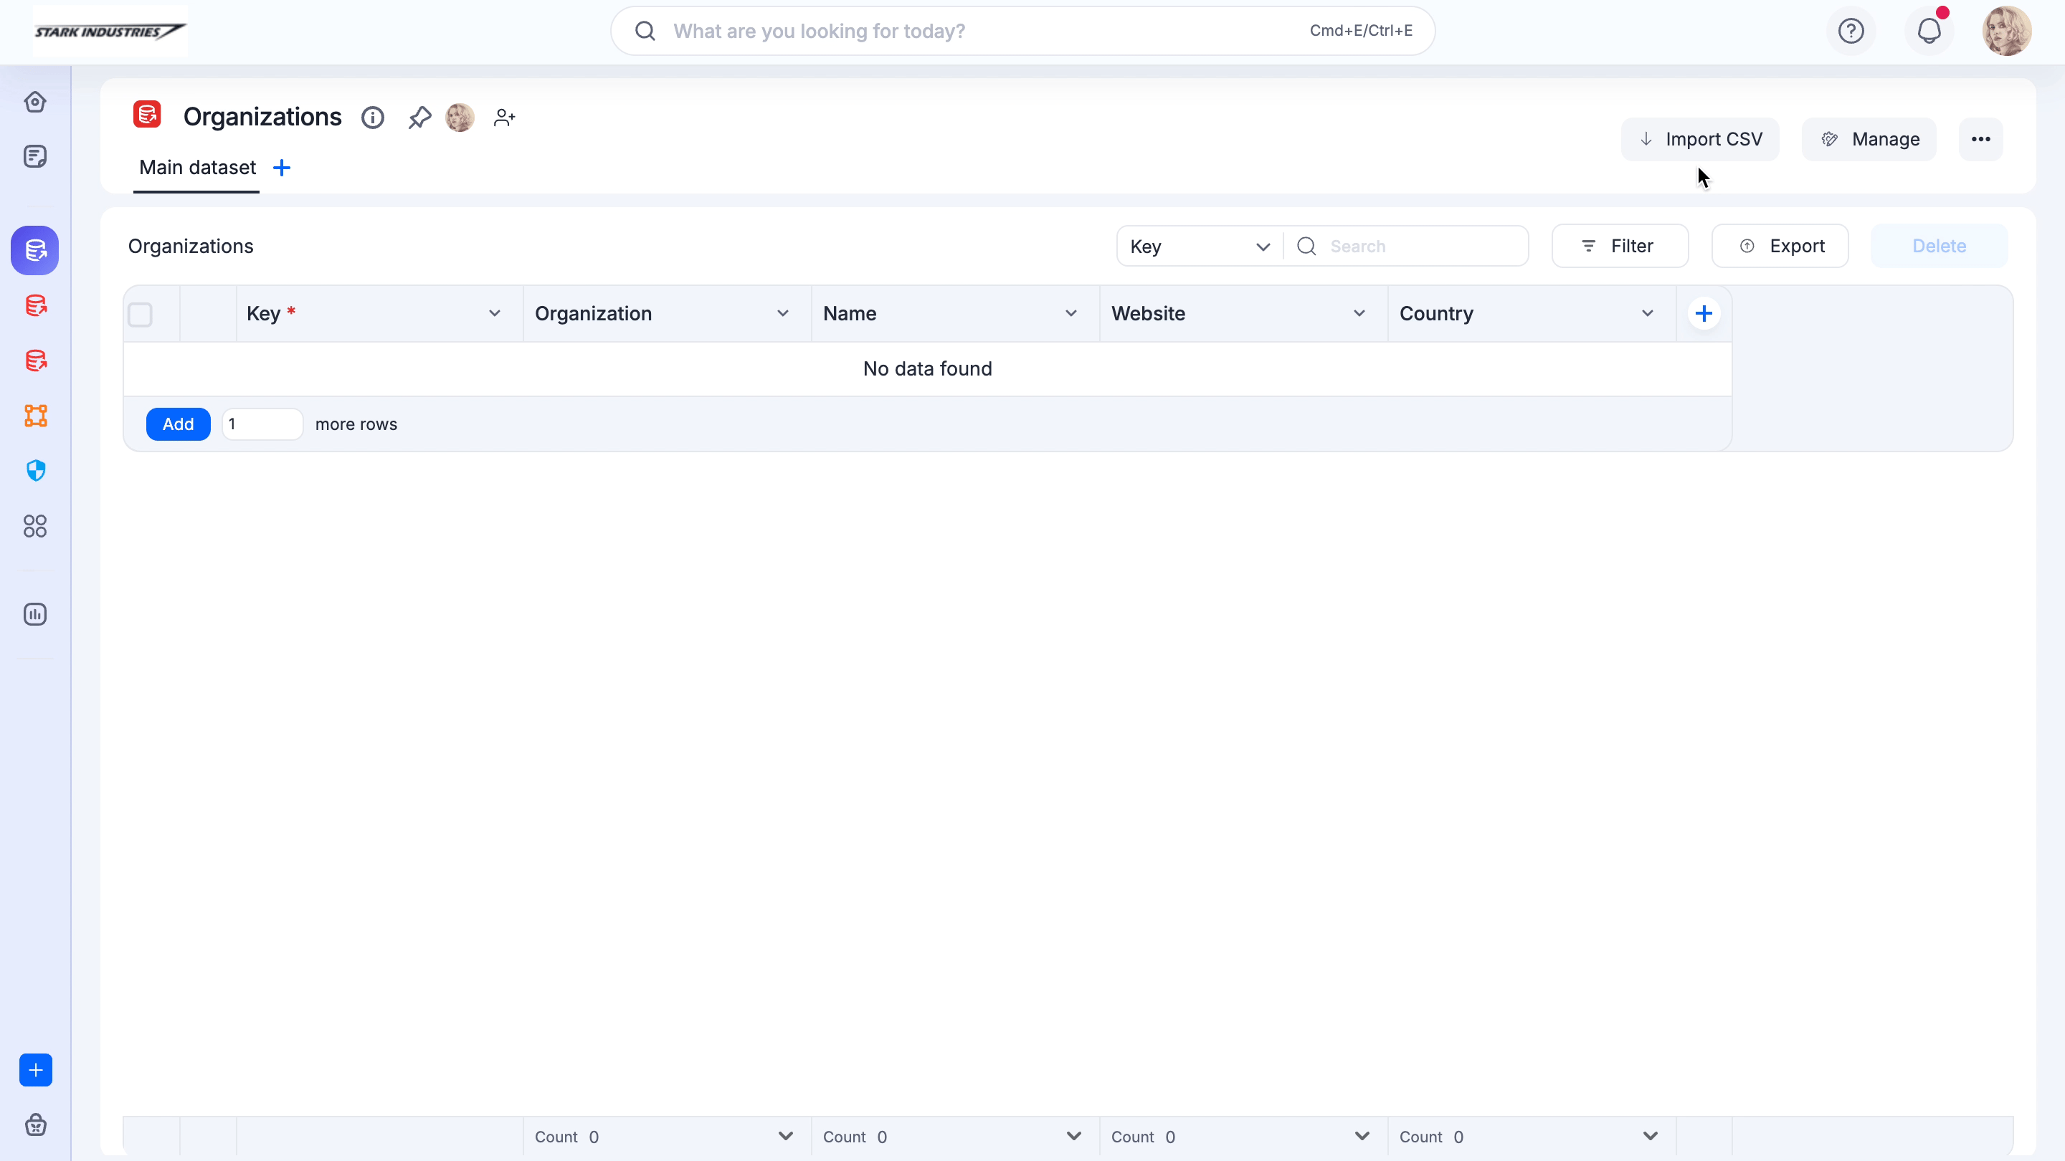The image size is (2065, 1161).
Task: Open the four-circles apps icon
Action: point(35,525)
